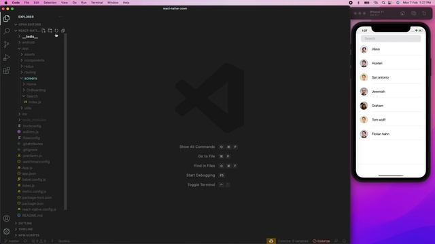
Task: Open the Run and Debug view
Action: click(6, 57)
